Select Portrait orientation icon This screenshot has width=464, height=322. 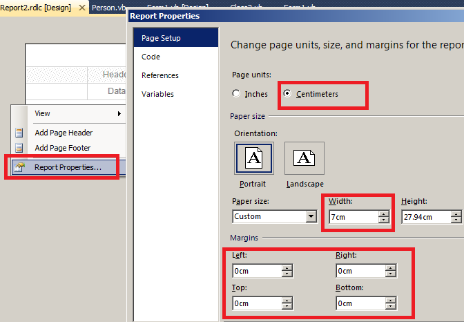(x=254, y=158)
